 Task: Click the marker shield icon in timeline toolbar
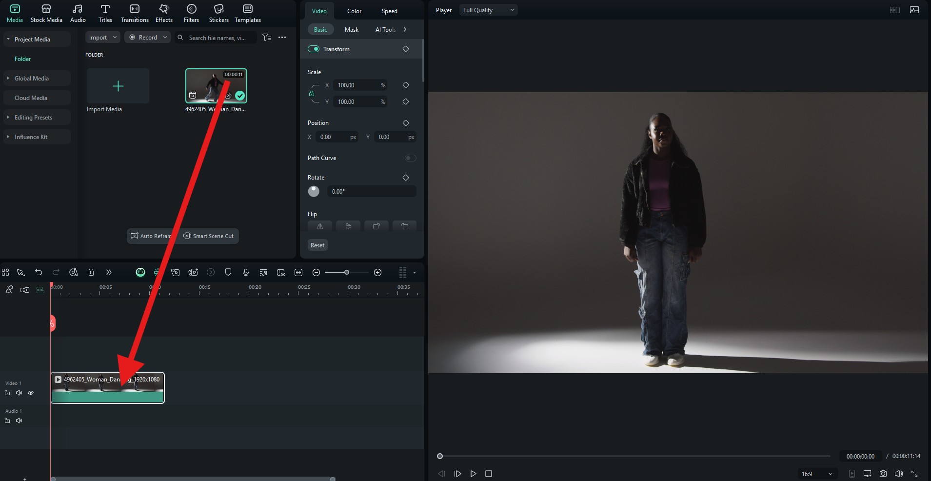[x=228, y=272]
